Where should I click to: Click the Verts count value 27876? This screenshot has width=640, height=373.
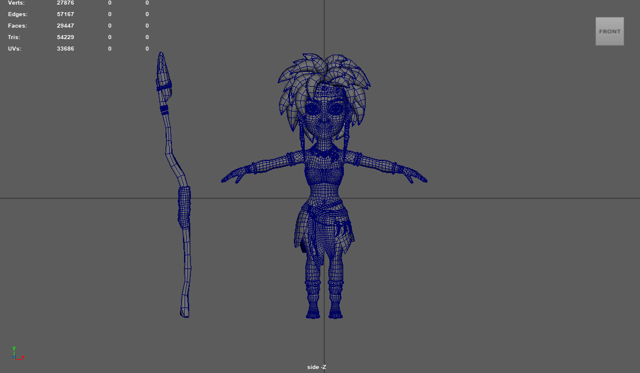[66, 3]
